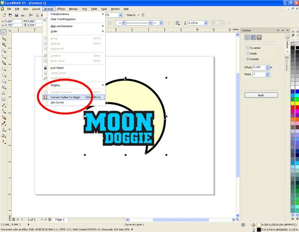Select the Rectangle tool in toolbox
The width and height of the screenshot is (299, 232).
[3, 69]
